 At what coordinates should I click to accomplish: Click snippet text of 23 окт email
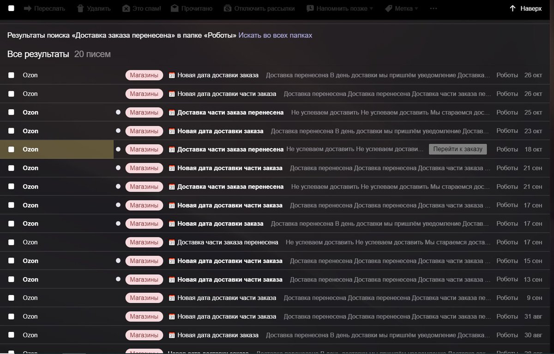[380, 131]
